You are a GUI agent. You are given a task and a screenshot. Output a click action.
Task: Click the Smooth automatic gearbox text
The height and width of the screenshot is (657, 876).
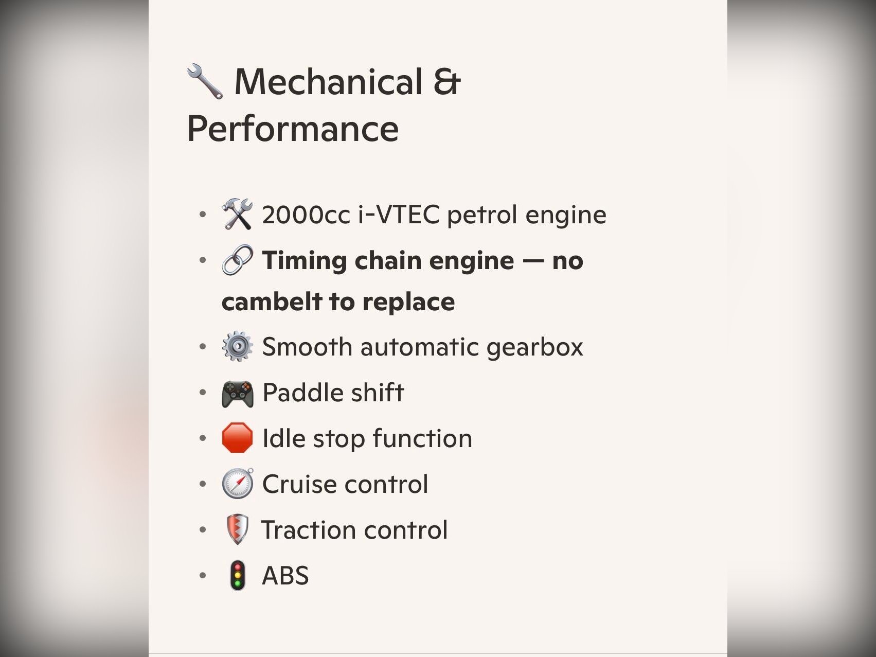(422, 346)
